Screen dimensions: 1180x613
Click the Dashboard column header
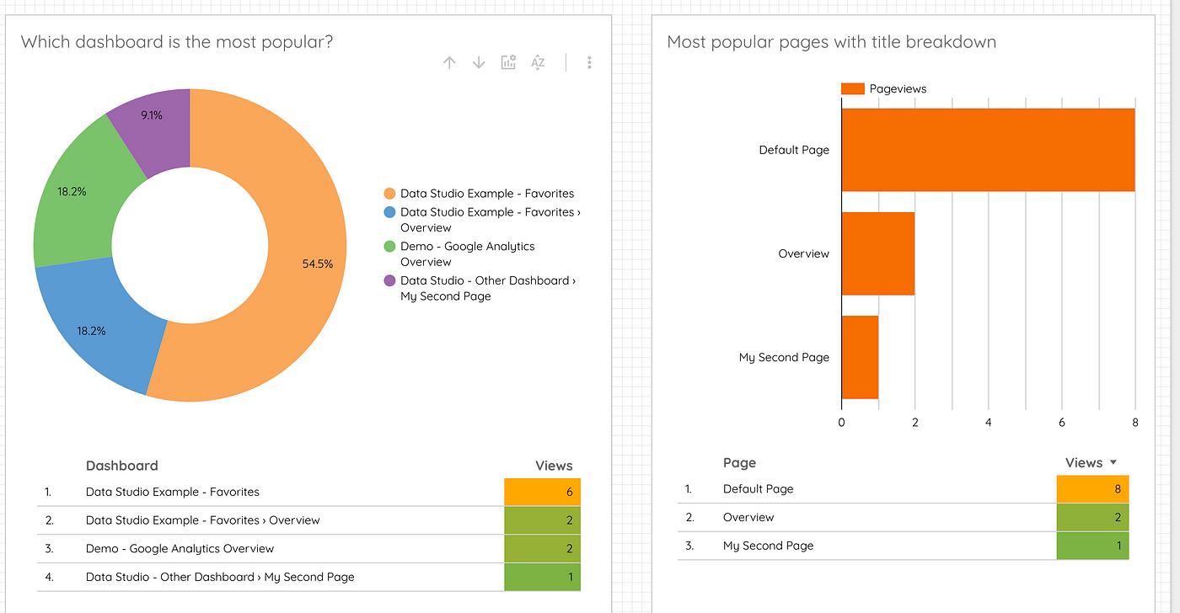[122, 466]
